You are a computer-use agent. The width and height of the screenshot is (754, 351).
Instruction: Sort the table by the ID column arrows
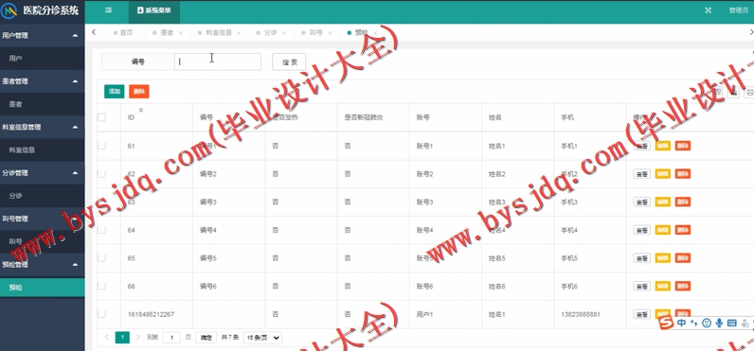[x=141, y=111]
